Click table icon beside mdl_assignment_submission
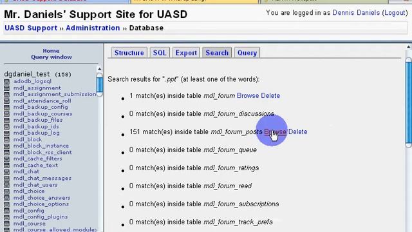 pyautogui.click(x=7, y=95)
